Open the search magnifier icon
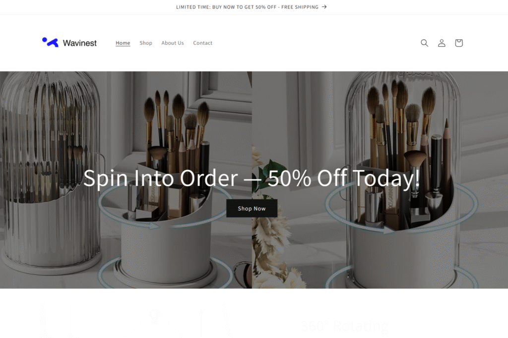The height and width of the screenshot is (338, 508). 424,43
